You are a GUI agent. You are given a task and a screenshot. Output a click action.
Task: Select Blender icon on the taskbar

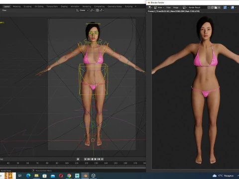tap(85, 176)
